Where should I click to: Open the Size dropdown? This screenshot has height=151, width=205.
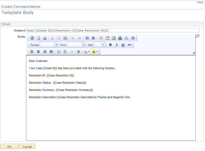[x=100, y=45]
